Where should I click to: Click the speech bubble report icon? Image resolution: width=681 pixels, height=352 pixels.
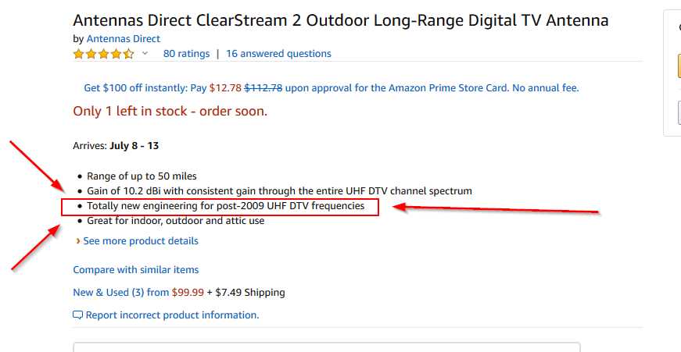point(77,315)
